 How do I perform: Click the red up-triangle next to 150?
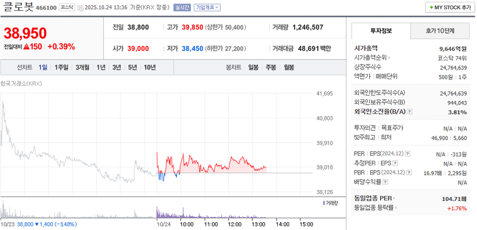coord(26,47)
